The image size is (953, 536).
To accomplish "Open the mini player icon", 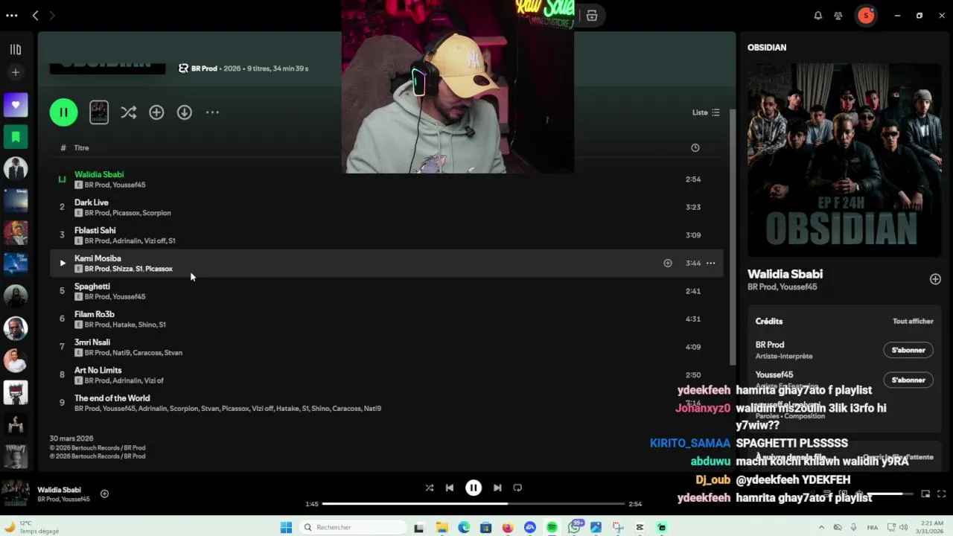I will [x=925, y=494].
